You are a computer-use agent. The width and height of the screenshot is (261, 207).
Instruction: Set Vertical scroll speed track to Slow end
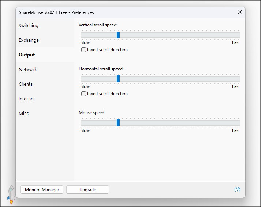[x=82, y=35]
